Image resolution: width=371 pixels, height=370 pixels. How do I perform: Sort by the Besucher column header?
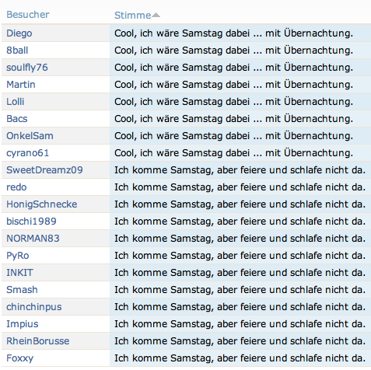click(x=28, y=15)
